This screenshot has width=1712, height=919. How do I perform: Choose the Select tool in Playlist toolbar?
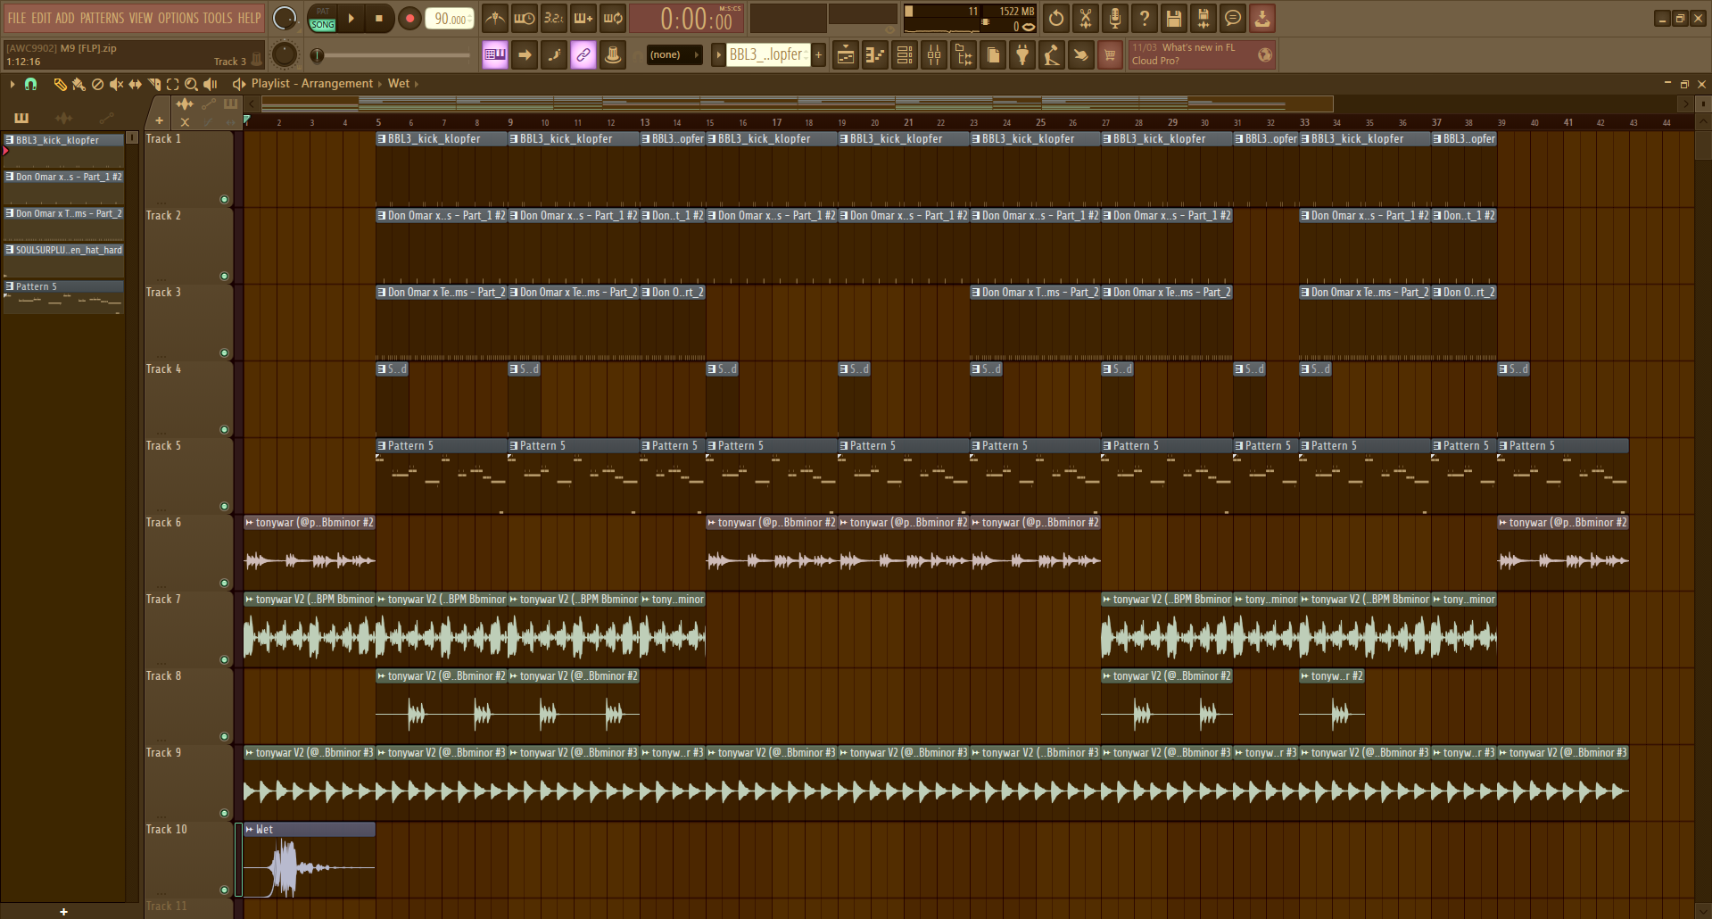[x=172, y=84]
